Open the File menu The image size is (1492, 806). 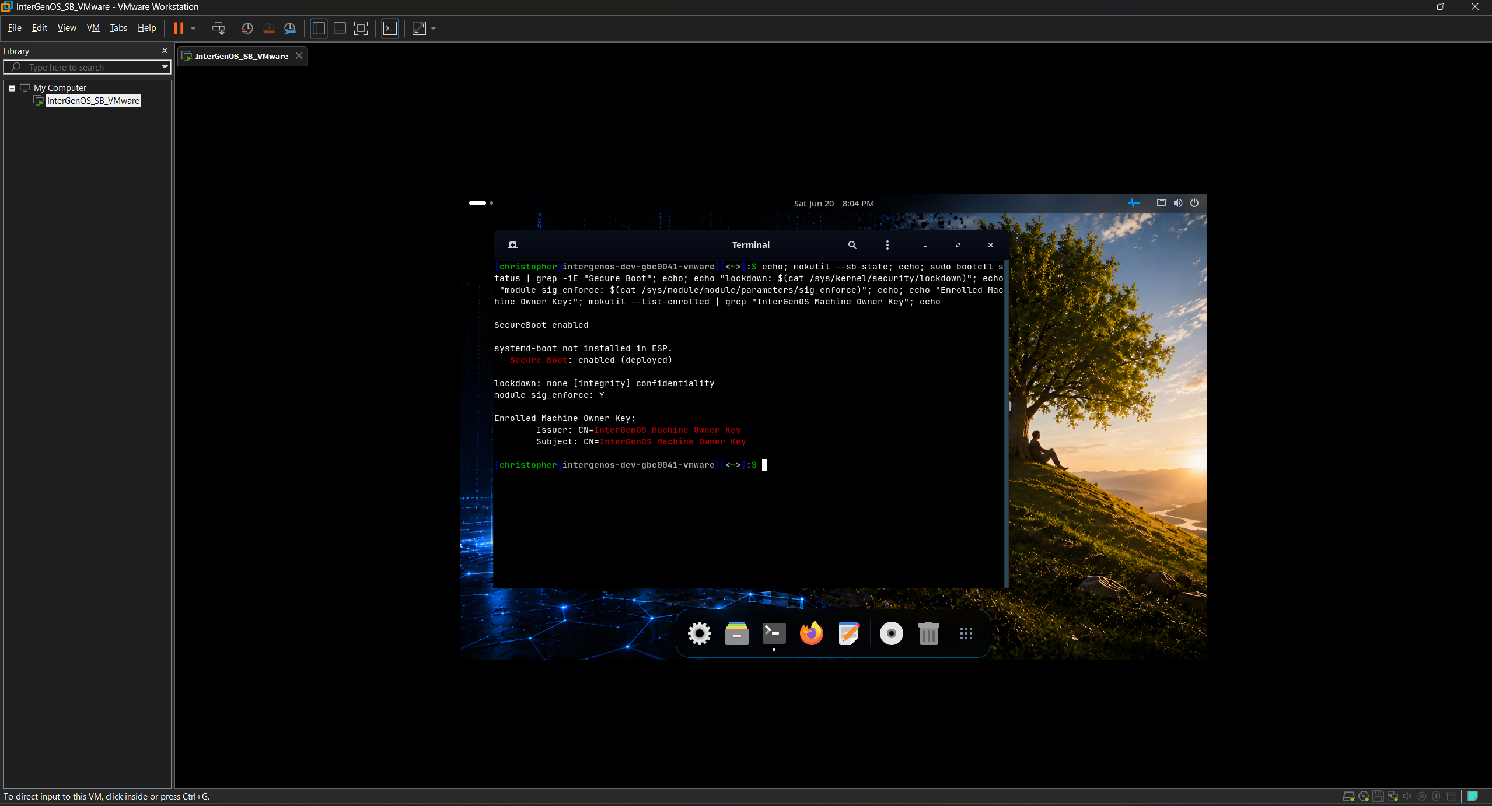click(x=15, y=28)
